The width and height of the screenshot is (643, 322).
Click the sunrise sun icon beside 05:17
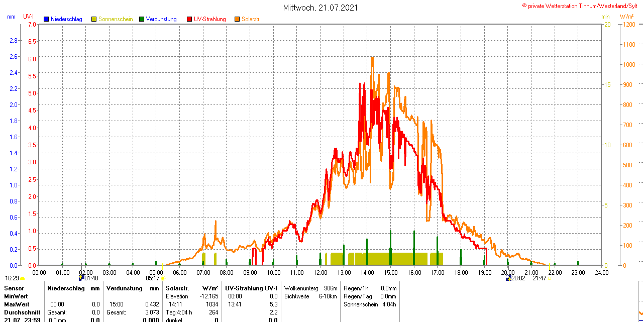click(163, 278)
